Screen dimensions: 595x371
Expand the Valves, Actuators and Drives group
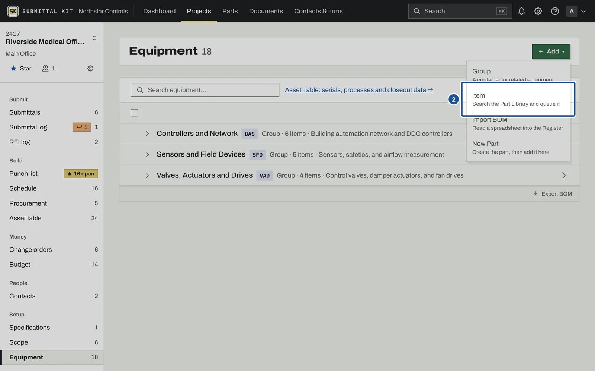147,175
